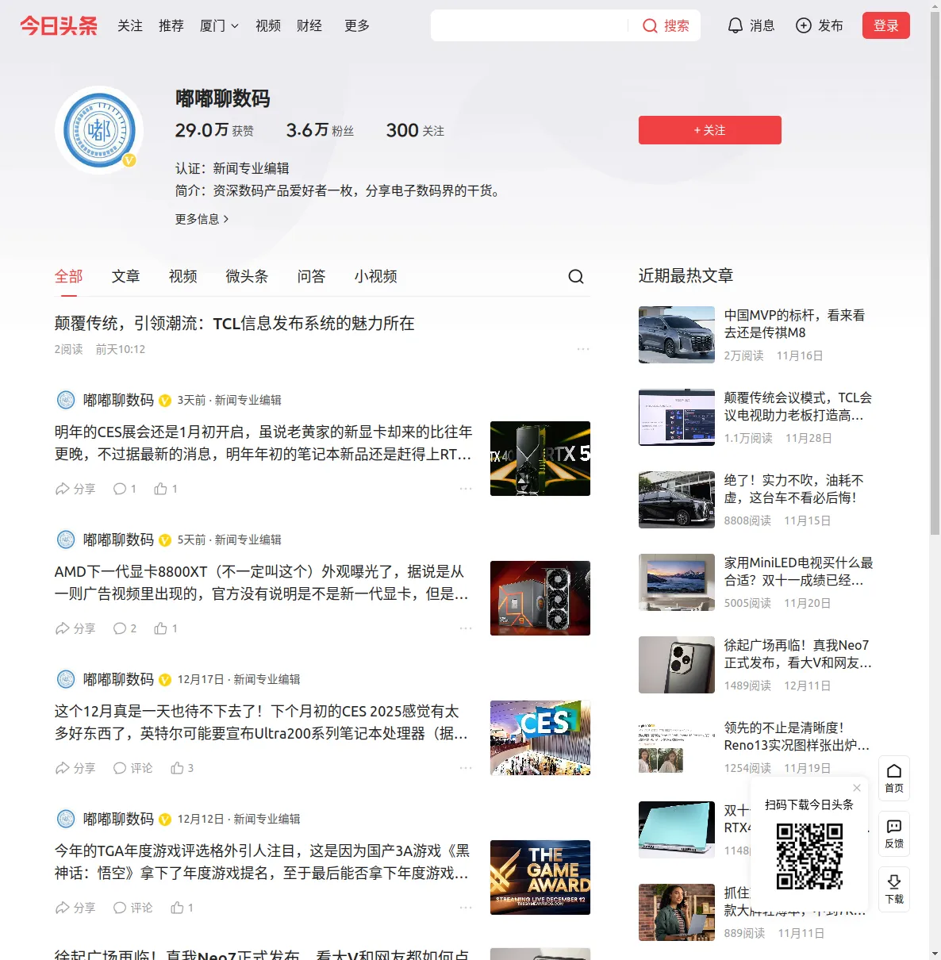Open the 消息 bell notifications
941x960 pixels.
(751, 25)
